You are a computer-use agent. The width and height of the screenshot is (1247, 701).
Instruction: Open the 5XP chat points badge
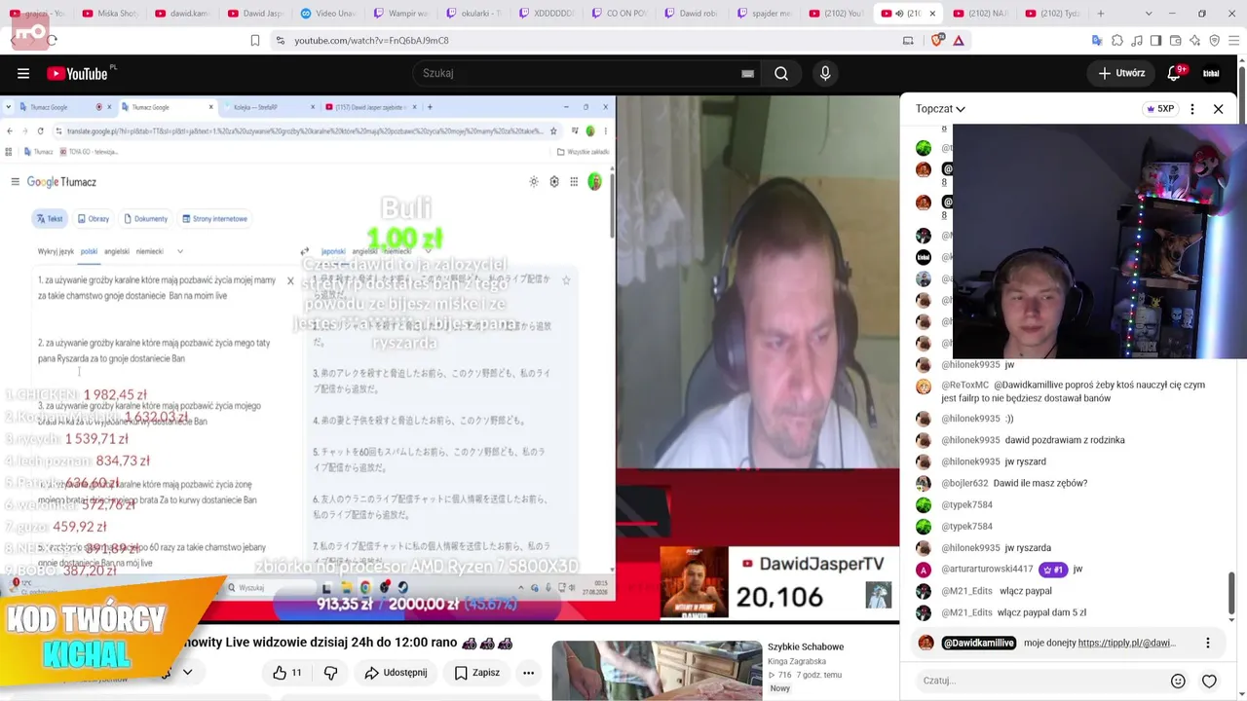tap(1160, 109)
